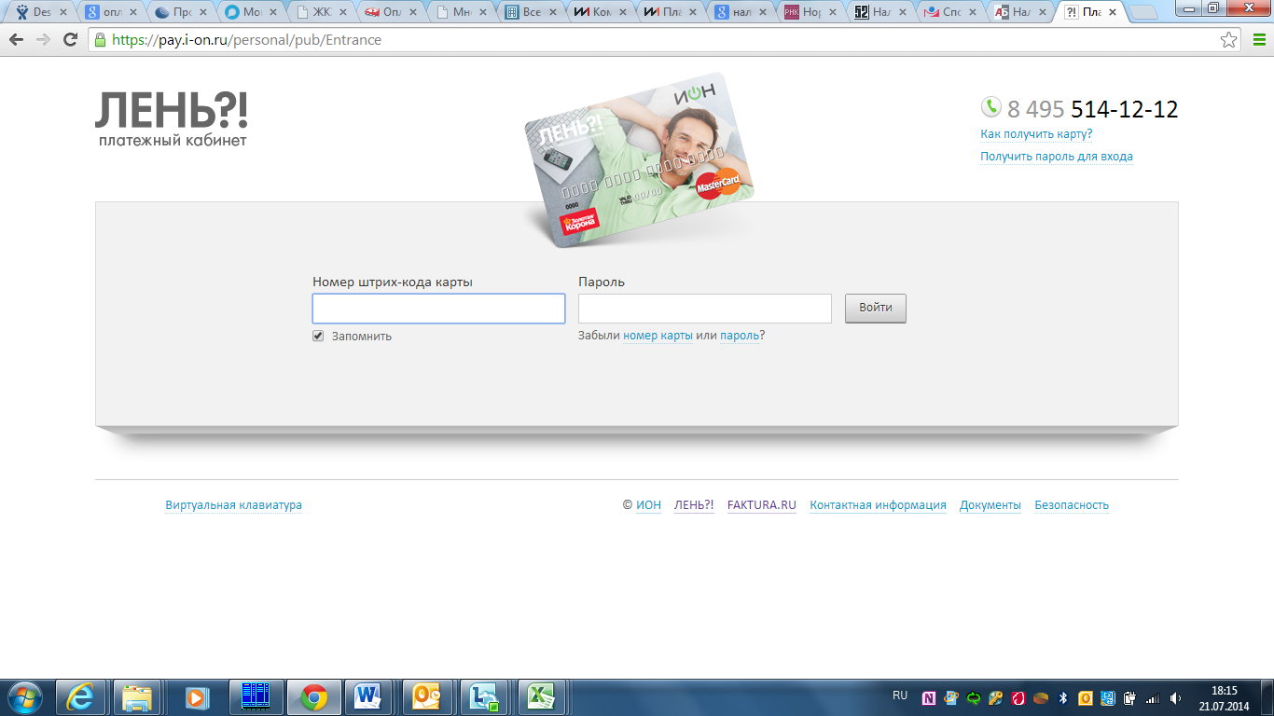
Task: Open Получить пароль для входа link
Action: (x=1056, y=157)
